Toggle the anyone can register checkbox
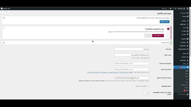The image size is (191, 107). click(149, 86)
